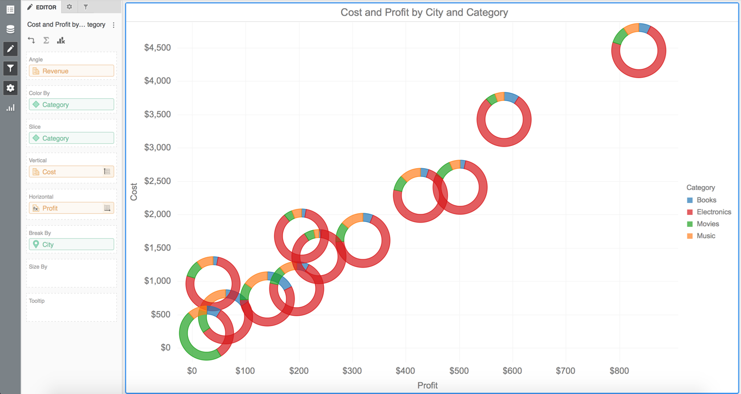Click the filter funnel icon in sidebar

[x=10, y=68]
